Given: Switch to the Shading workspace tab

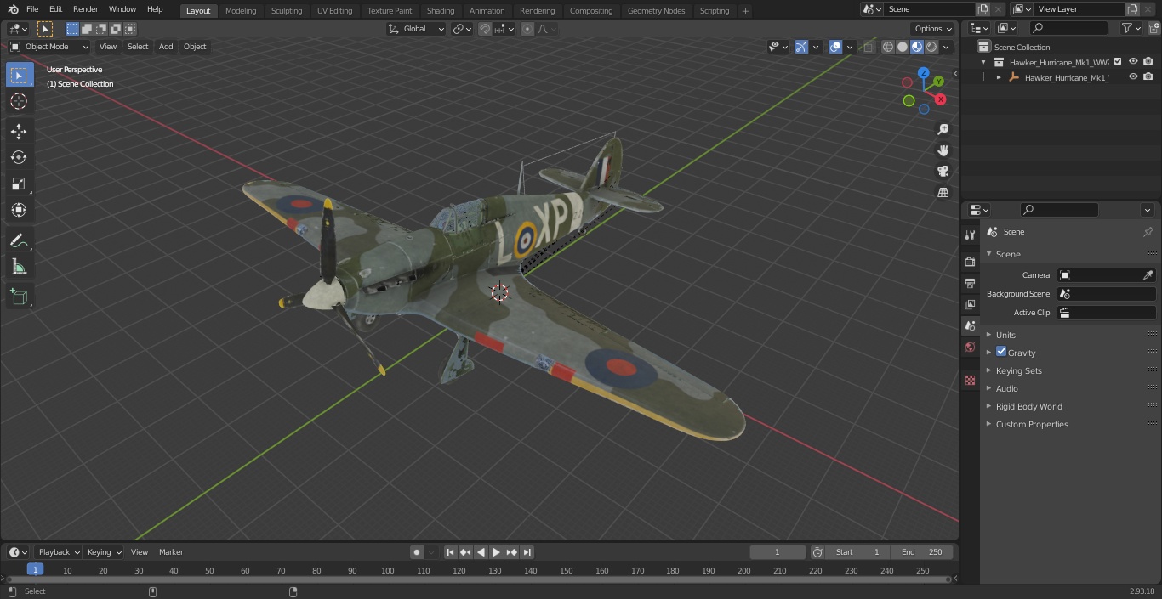Looking at the screenshot, I should point(441,10).
